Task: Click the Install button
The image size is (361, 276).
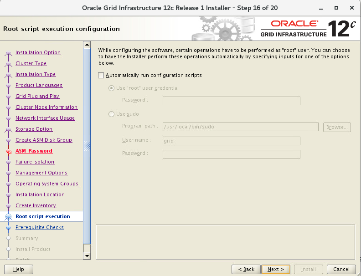Action: pos(309,269)
